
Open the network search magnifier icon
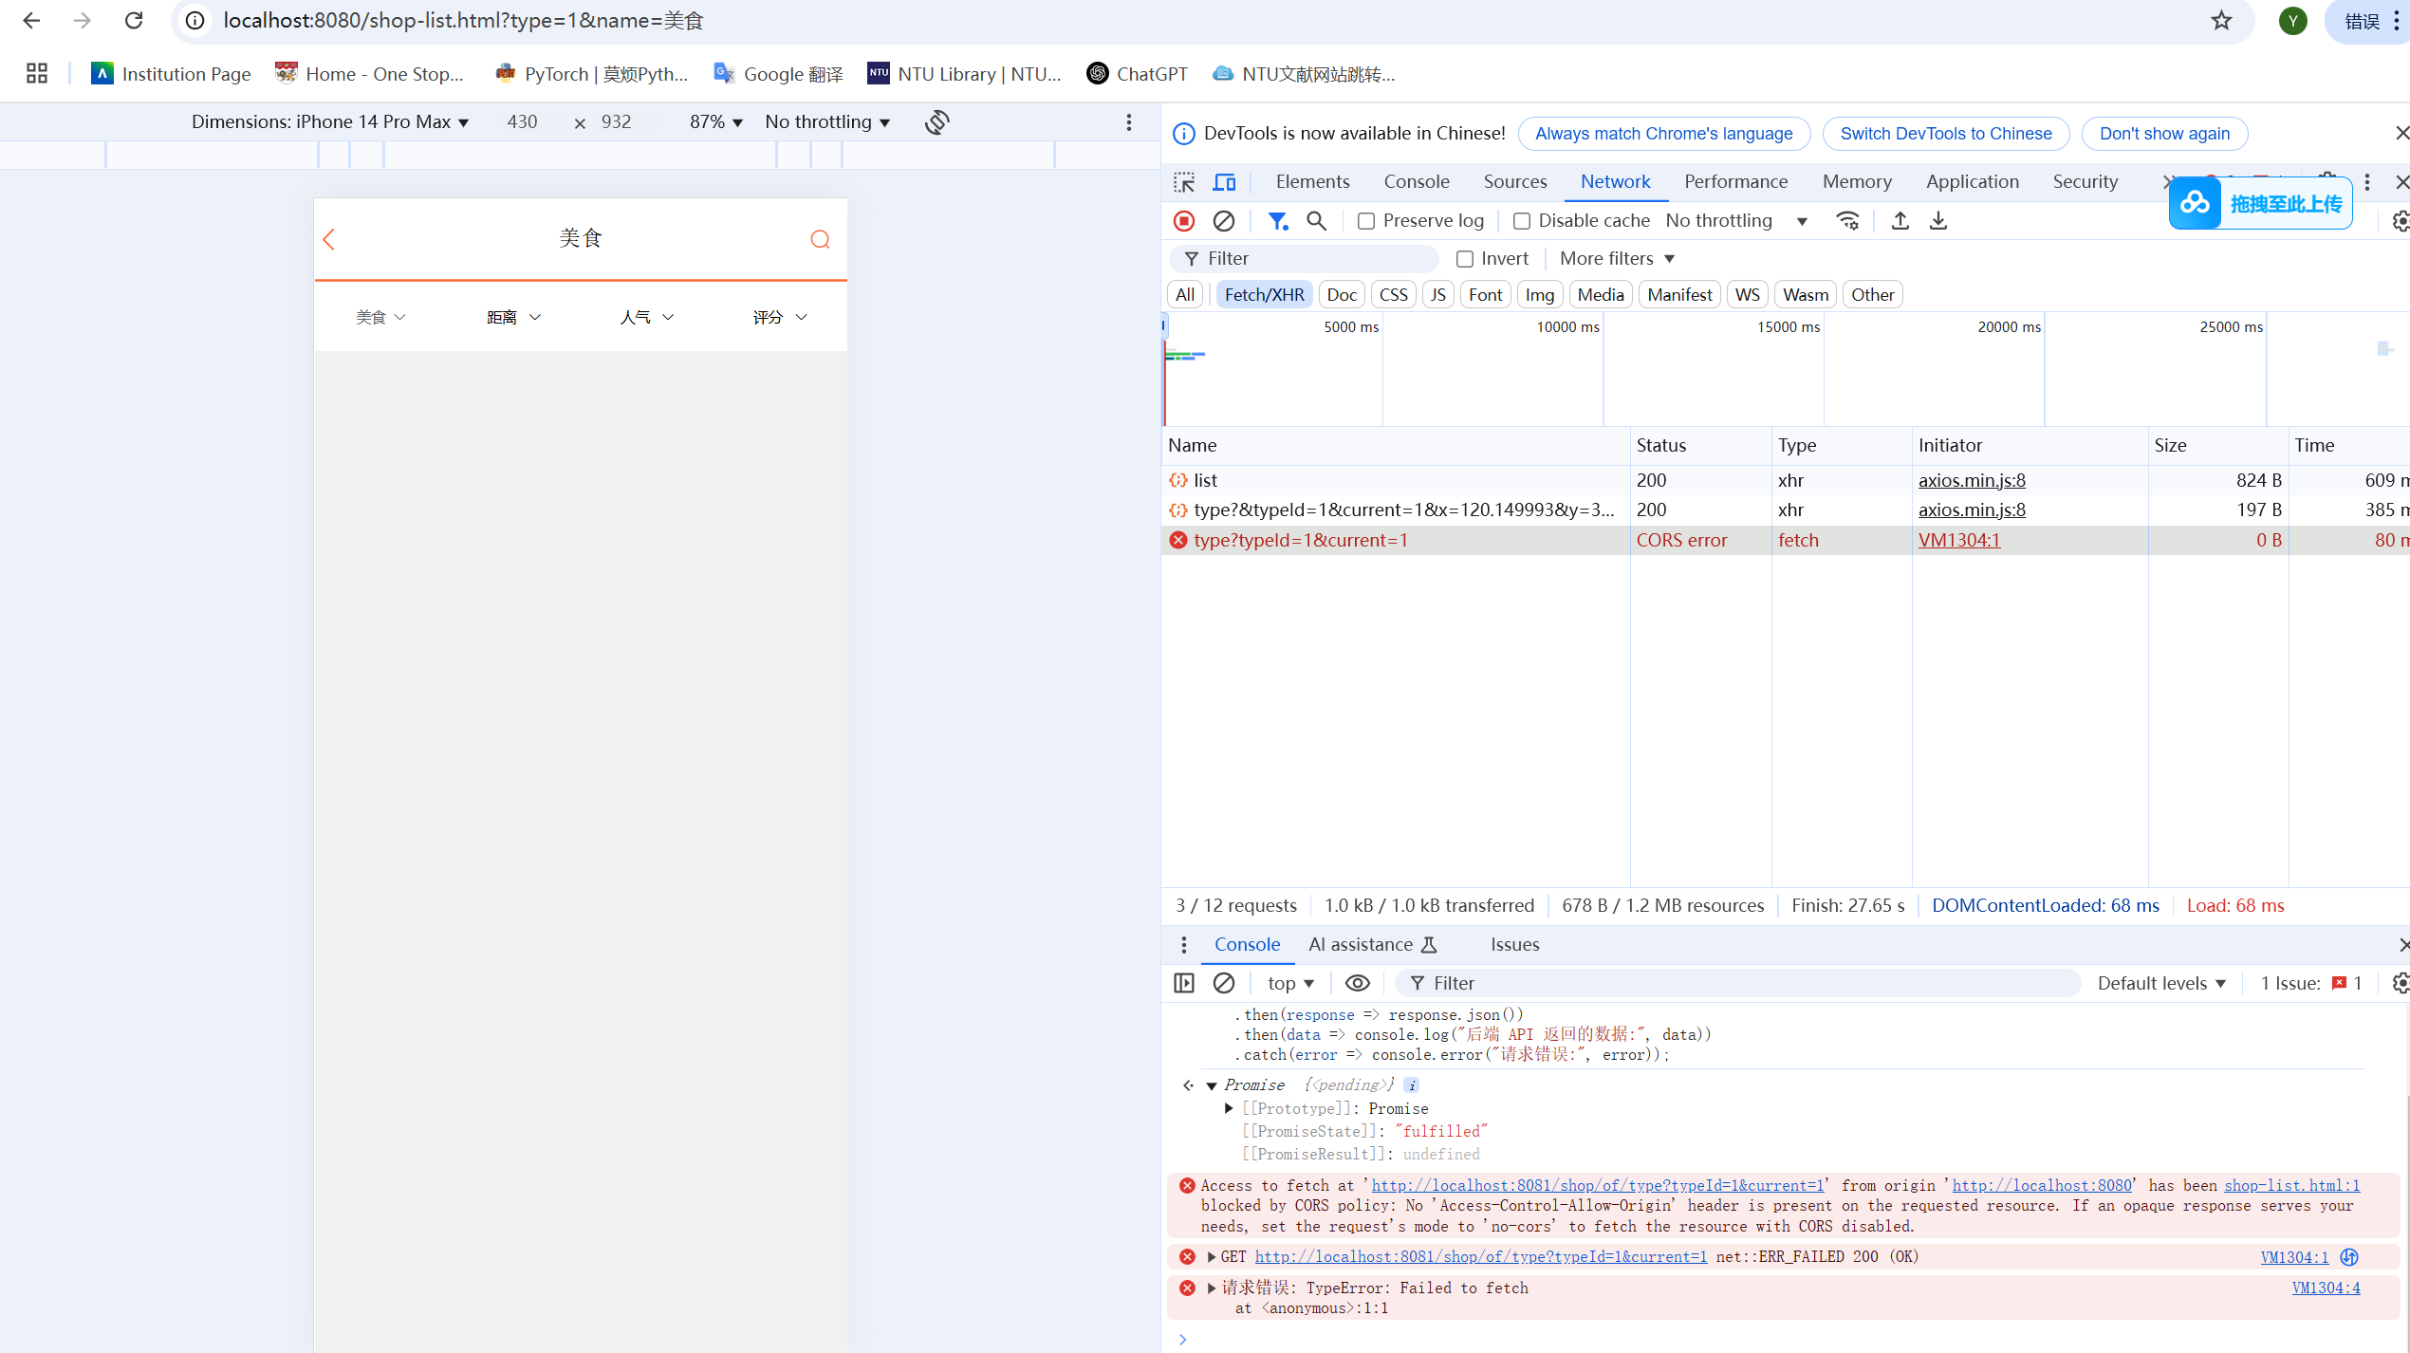point(1316,221)
